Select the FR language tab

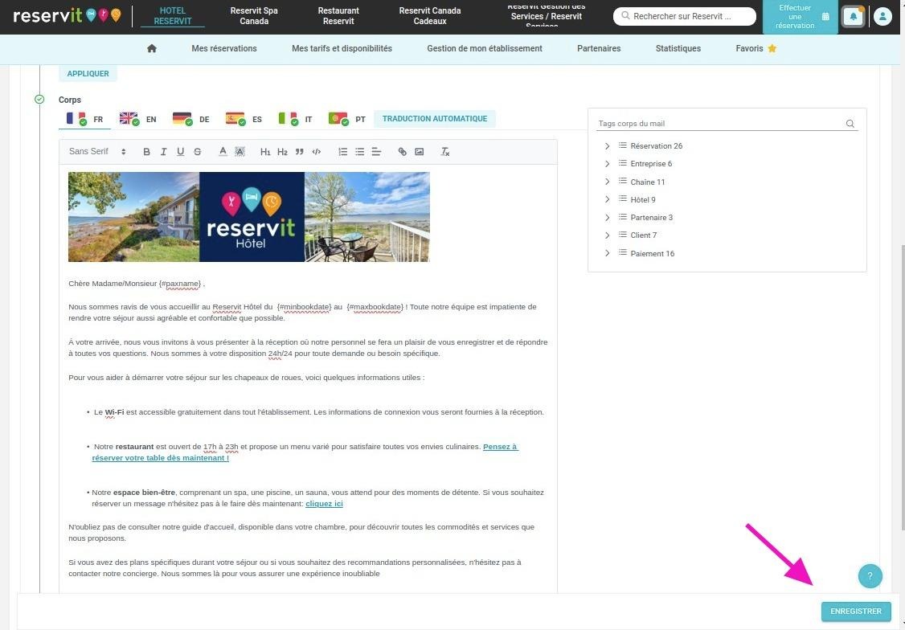(x=85, y=119)
